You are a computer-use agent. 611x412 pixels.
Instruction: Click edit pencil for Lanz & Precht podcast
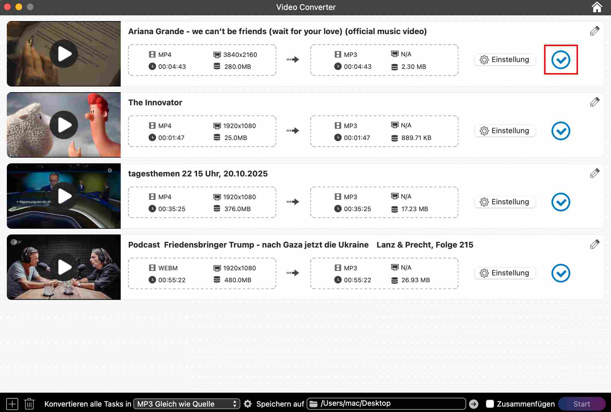pyautogui.click(x=594, y=244)
